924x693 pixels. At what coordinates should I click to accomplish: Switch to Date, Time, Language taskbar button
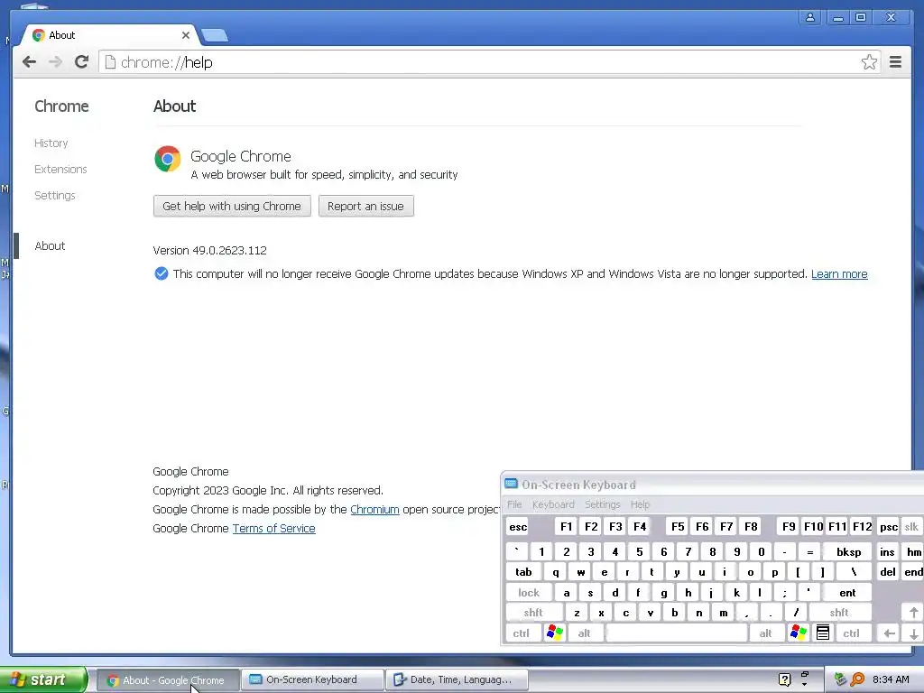click(457, 680)
